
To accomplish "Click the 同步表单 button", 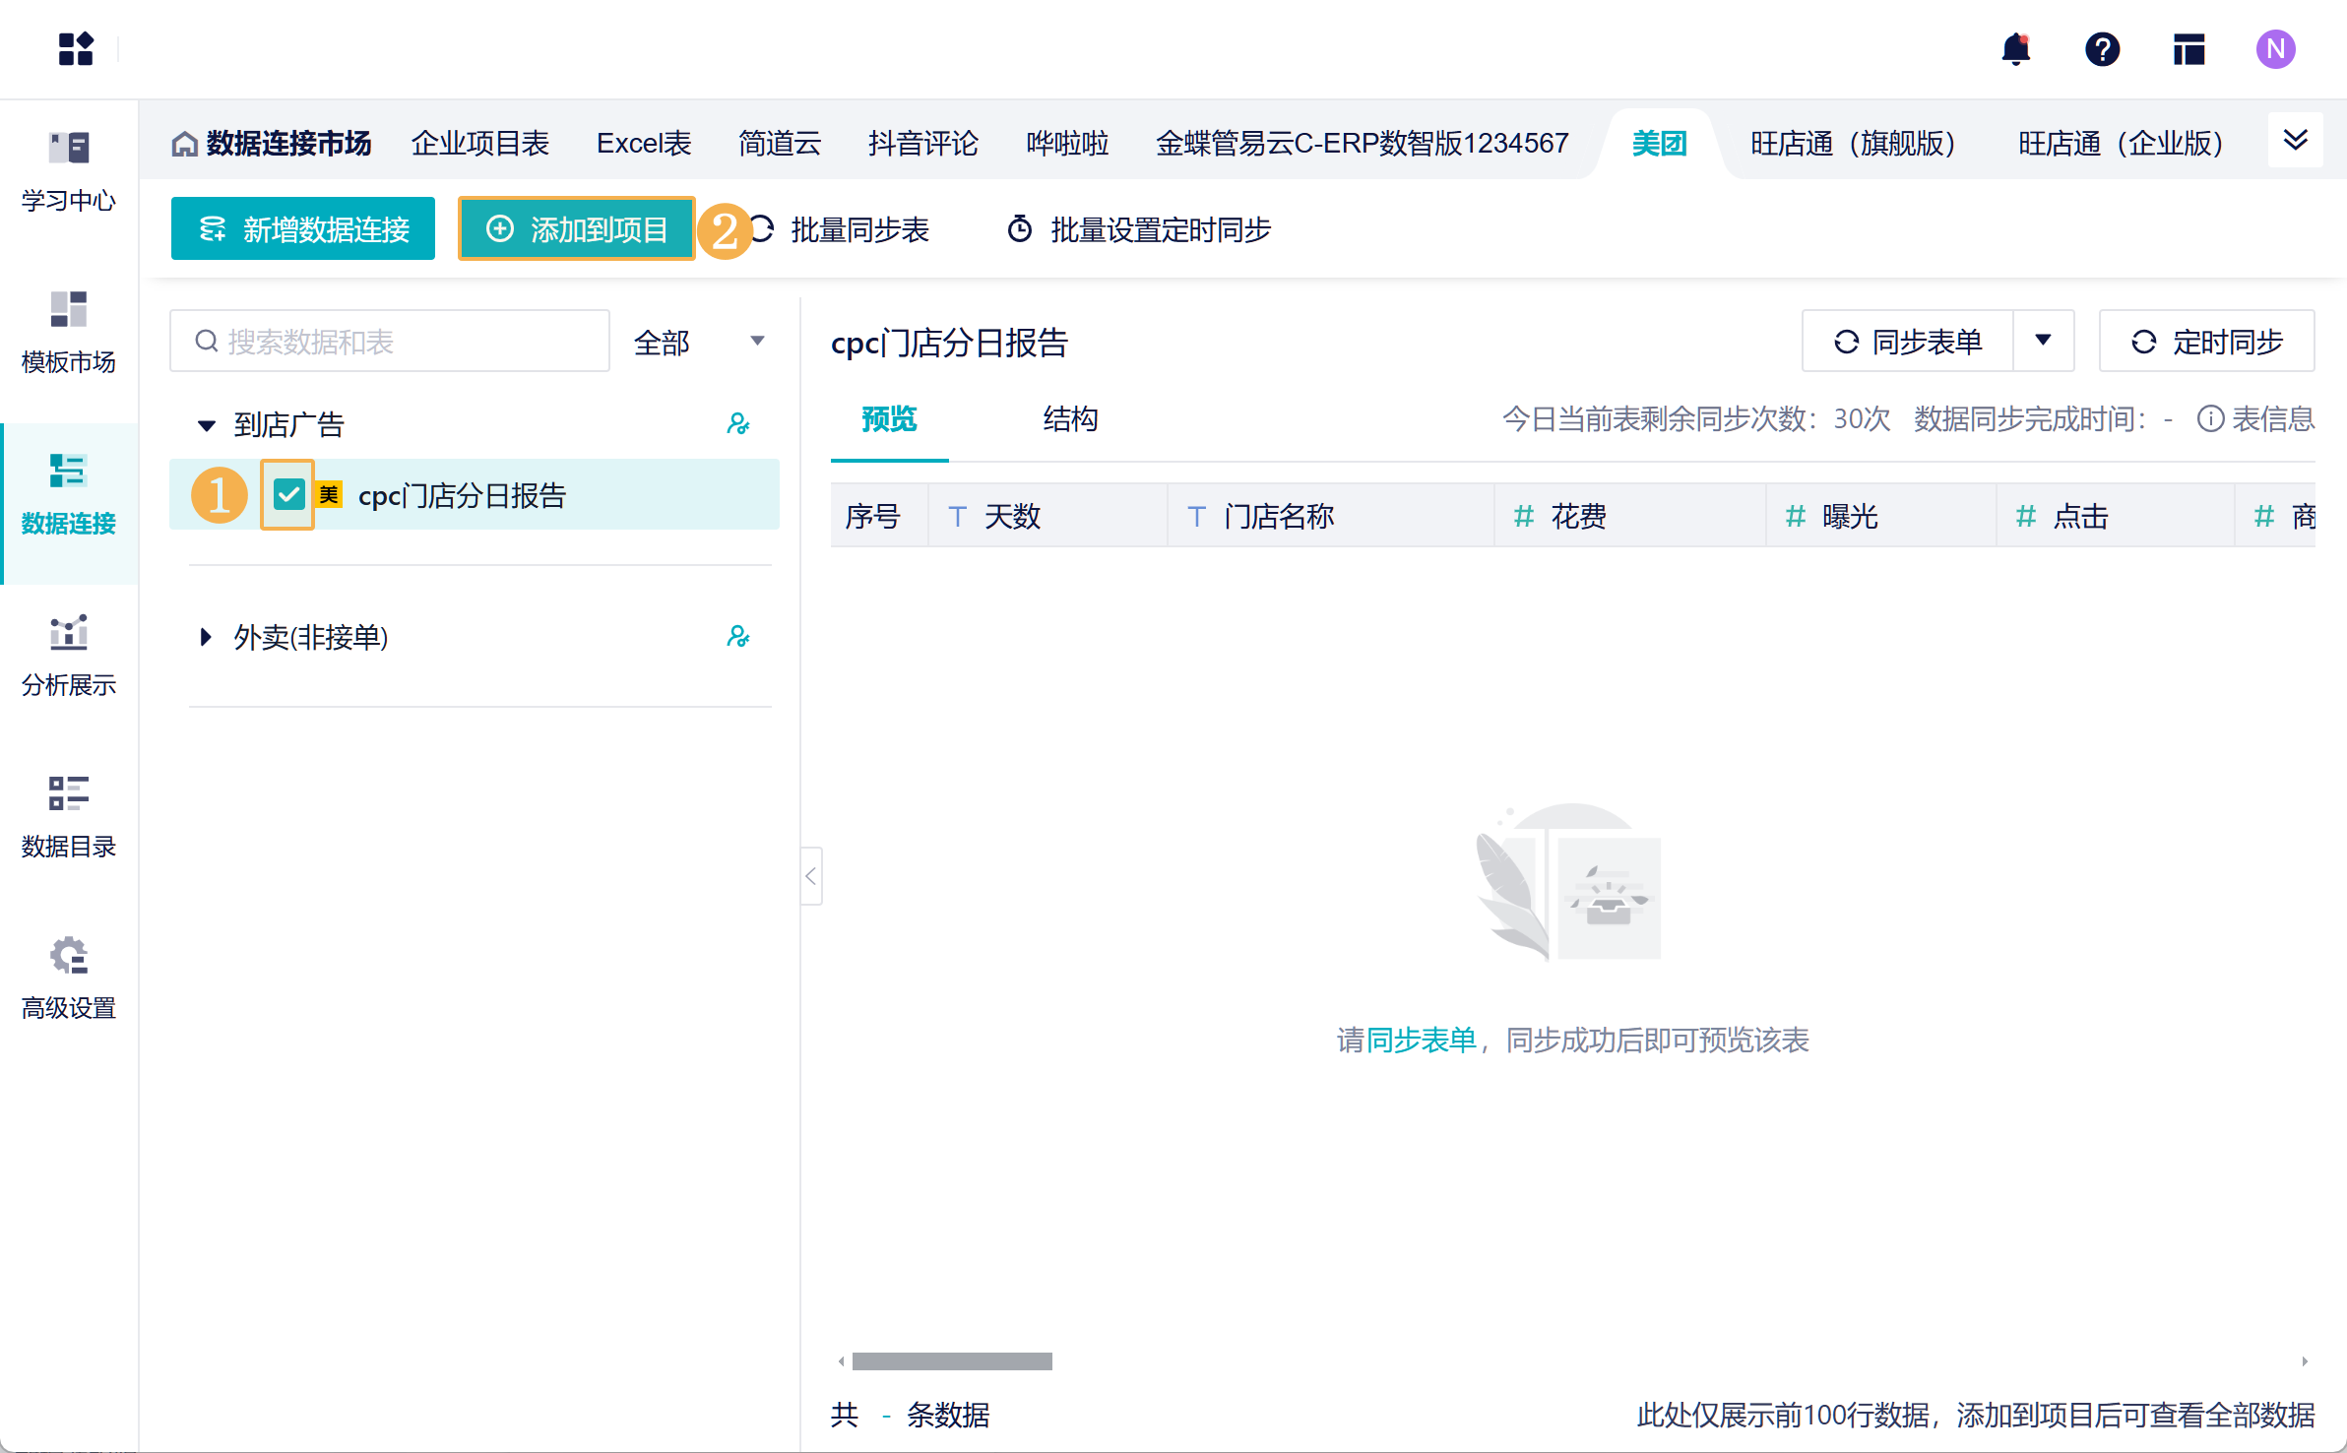I will point(1908,341).
